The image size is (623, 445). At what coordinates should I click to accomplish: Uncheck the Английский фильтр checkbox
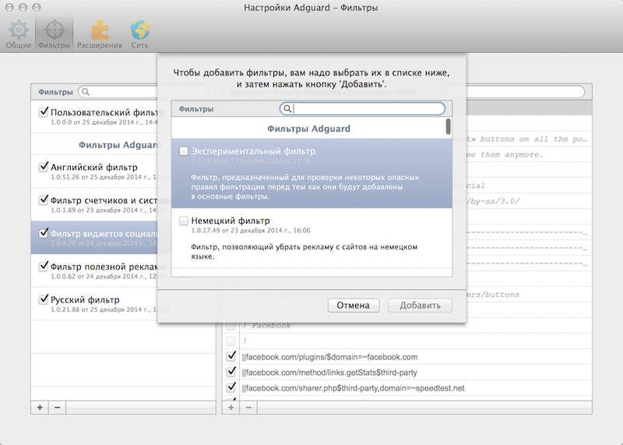[44, 167]
